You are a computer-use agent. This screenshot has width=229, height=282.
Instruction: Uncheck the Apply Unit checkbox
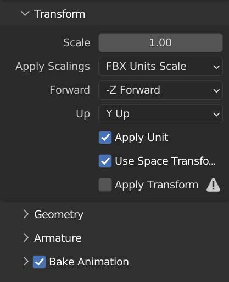coord(105,138)
